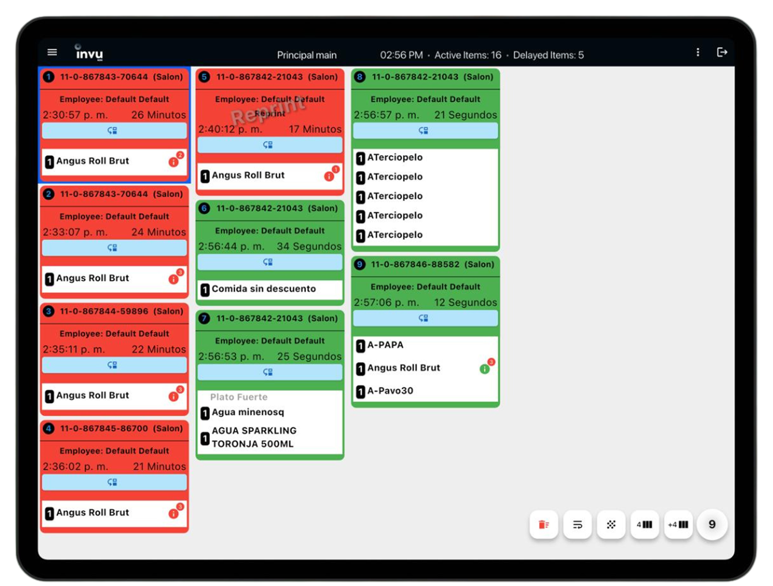773x586 pixels.
Task: Click the Principal main screen title
Action: tap(307, 55)
